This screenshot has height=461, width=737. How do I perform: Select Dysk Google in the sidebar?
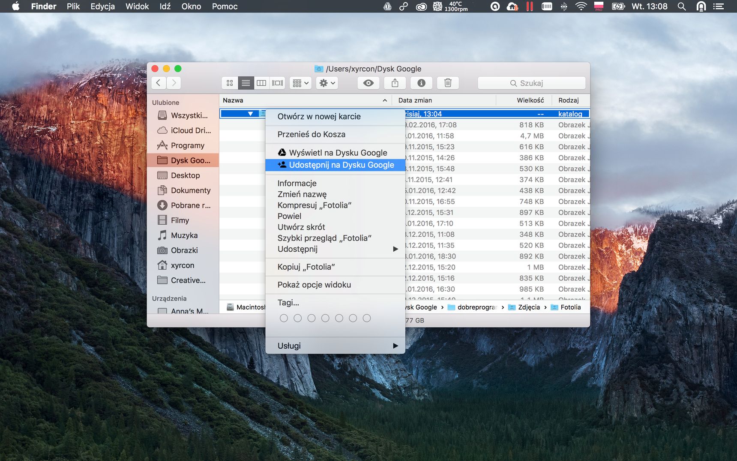click(x=183, y=160)
